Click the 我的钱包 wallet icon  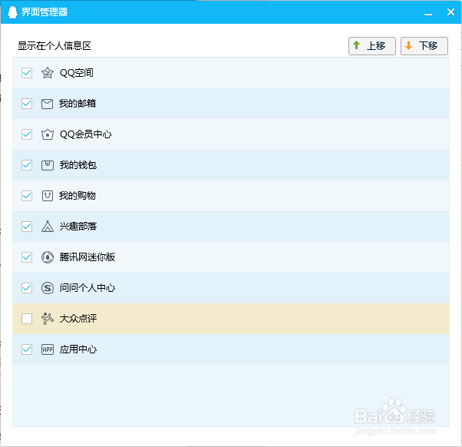click(x=47, y=165)
